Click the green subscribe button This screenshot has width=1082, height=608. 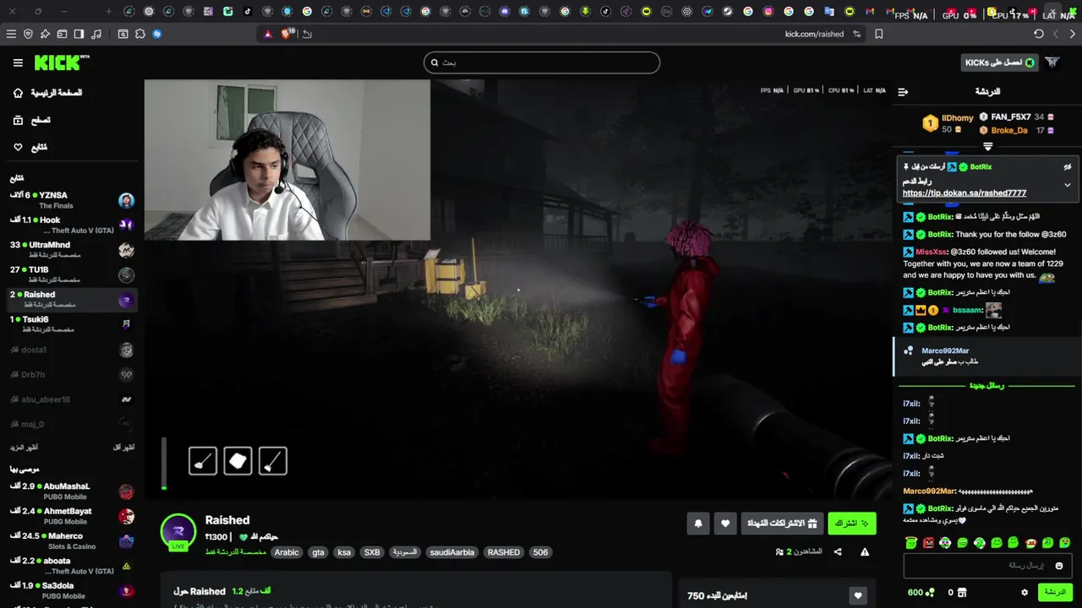(852, 524)
